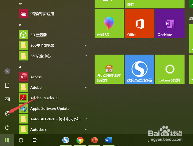Open the 邮件 tile

155,4
